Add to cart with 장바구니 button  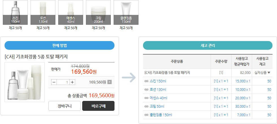64,106
